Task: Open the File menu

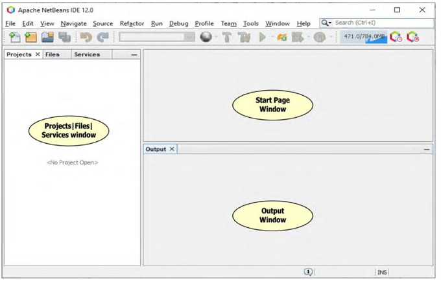Action: [10, 23]
